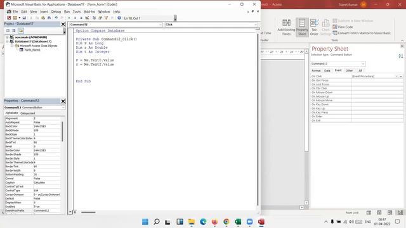This screenshot has height=228, width=406.
Task: Toggle Folders icon in Project pane
Action: [21, 31]
